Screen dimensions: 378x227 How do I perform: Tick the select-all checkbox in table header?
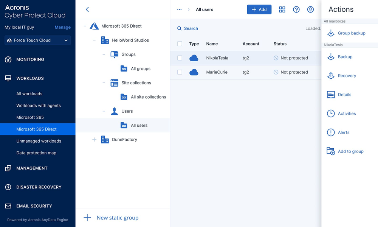pyautogui.click(x=180, y=44)
